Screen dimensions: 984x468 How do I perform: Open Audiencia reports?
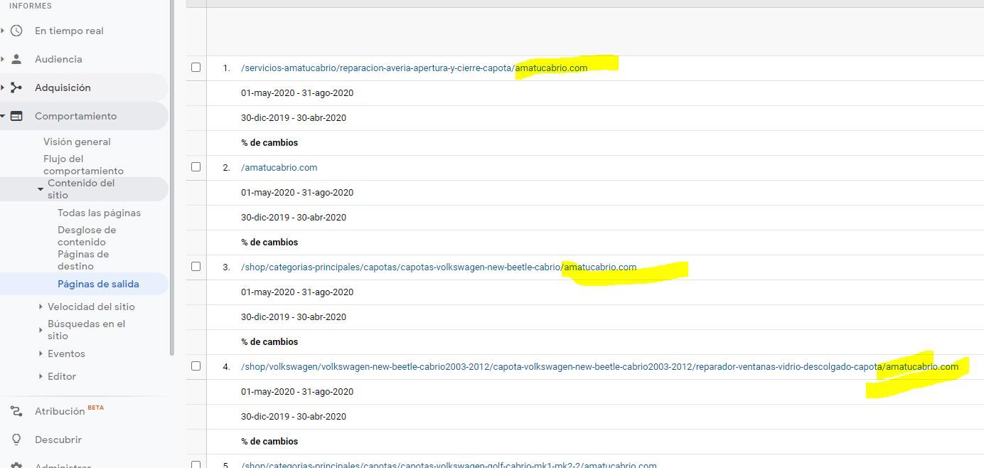pyautogui.click(x=58, y=59)
